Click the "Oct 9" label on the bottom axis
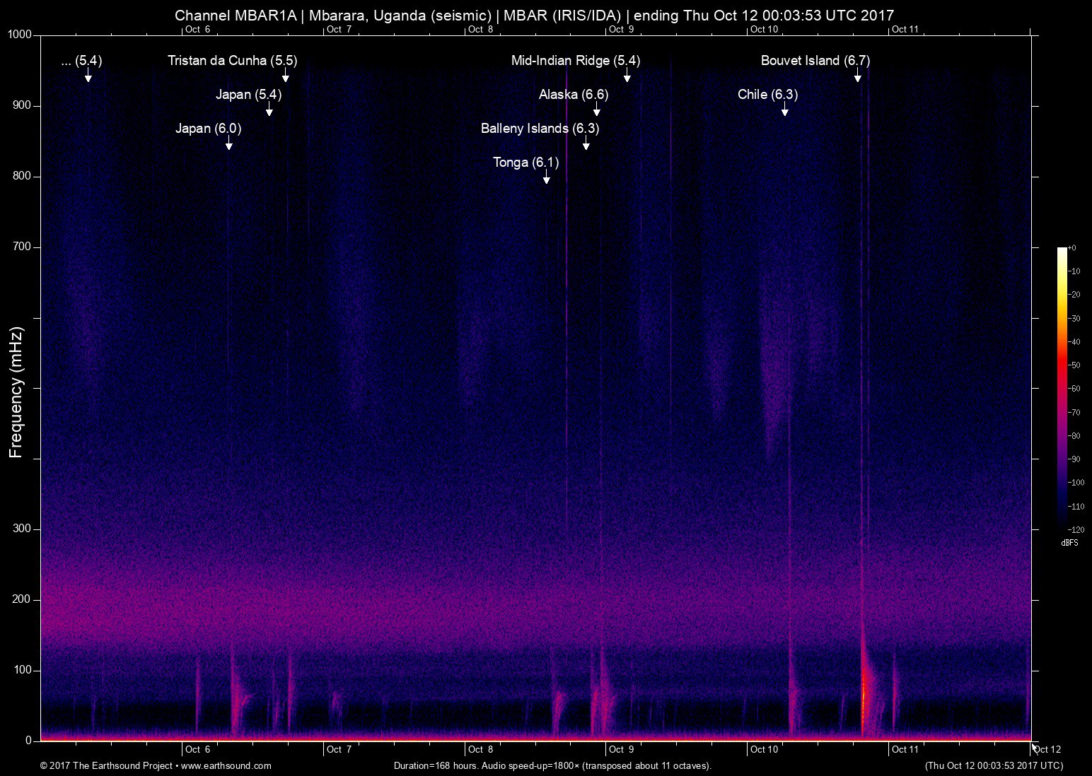Viewport: 1092px width, 776px height. pyautogui.click(x=622, y=750)
